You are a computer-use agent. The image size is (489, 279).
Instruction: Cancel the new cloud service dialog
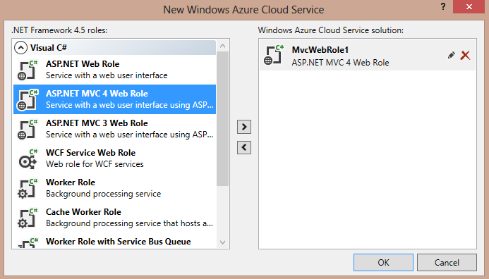(447, 263)
